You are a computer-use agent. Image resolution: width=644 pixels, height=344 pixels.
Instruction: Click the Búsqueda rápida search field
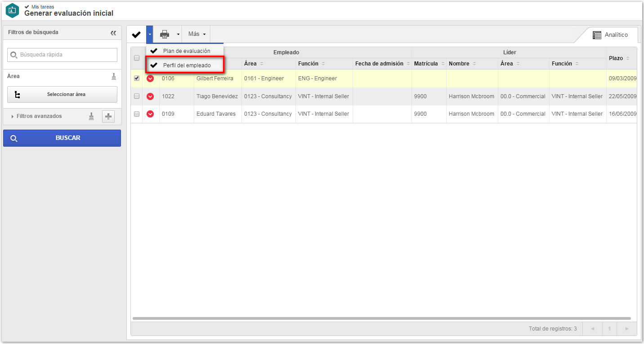(x=63, y=55)
